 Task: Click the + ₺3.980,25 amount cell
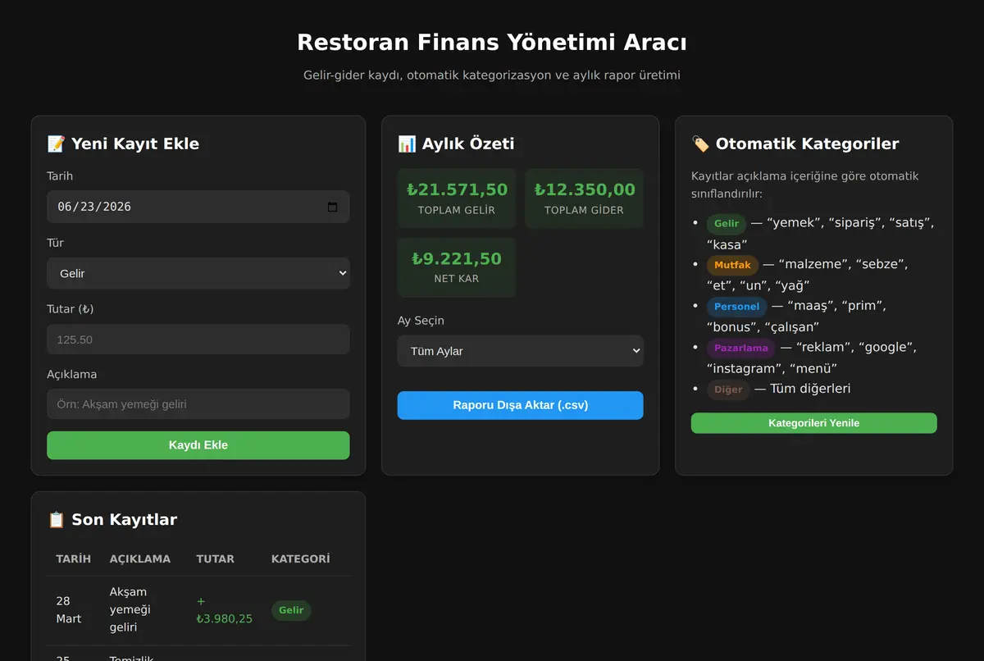point(225,610)
